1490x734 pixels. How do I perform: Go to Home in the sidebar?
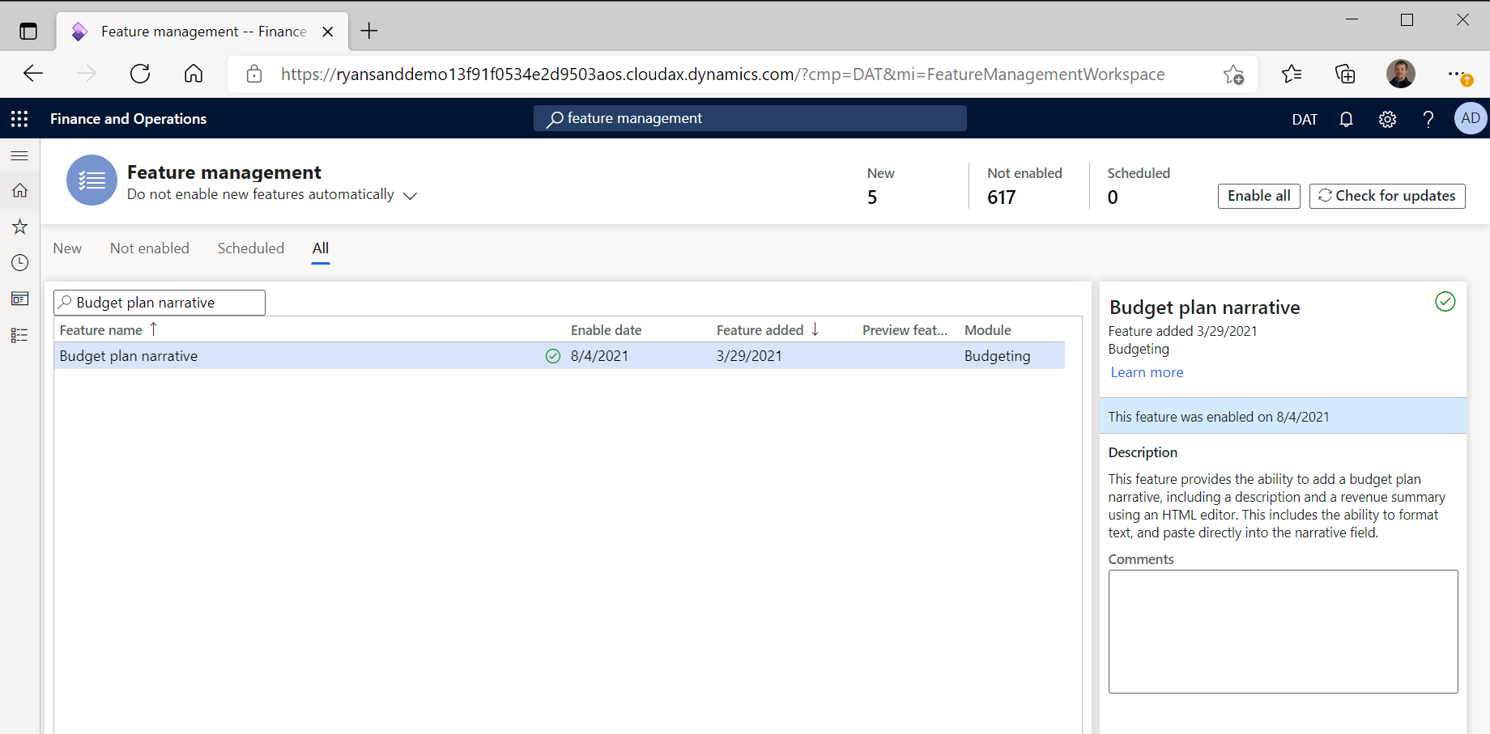tap(19, 191)
